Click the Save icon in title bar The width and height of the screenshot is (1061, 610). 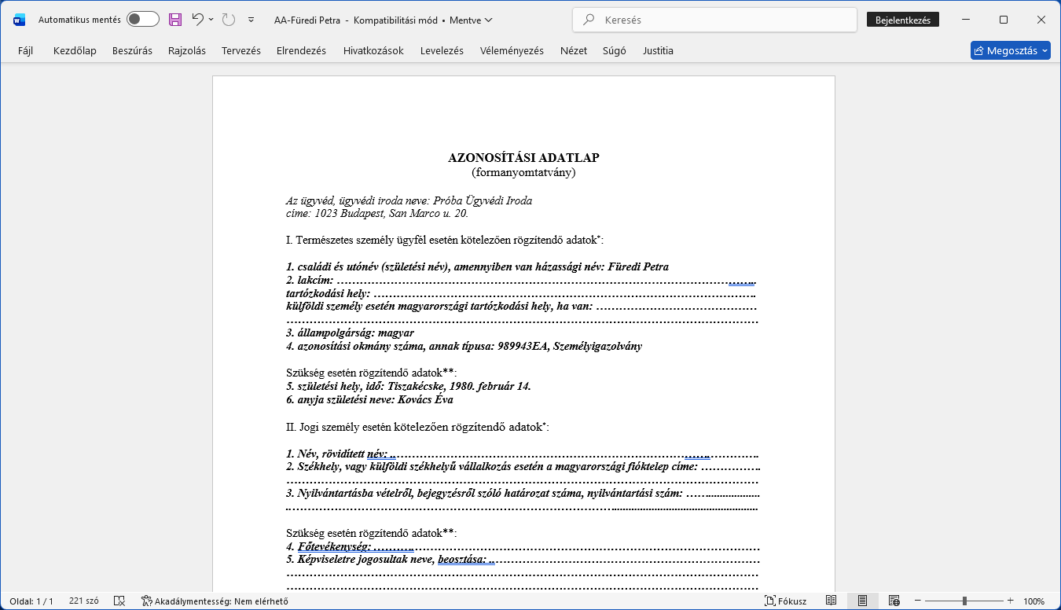coord(175,20)
